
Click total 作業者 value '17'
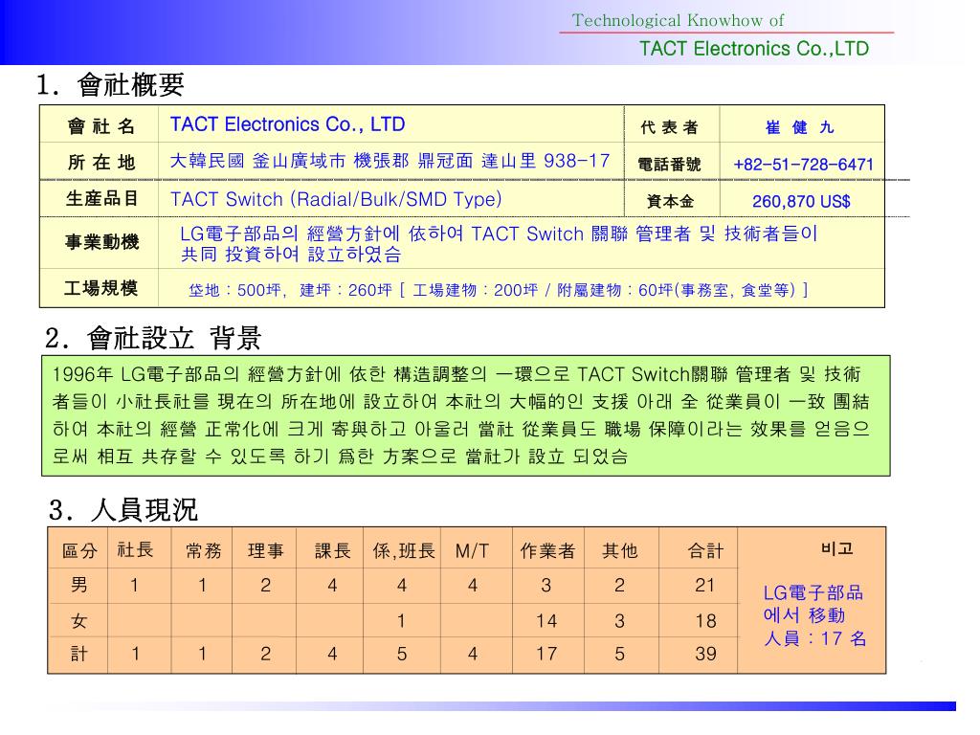coord(546,654)
